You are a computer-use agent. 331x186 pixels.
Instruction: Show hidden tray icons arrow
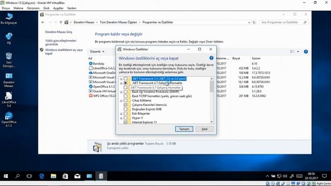click(267, 176)
